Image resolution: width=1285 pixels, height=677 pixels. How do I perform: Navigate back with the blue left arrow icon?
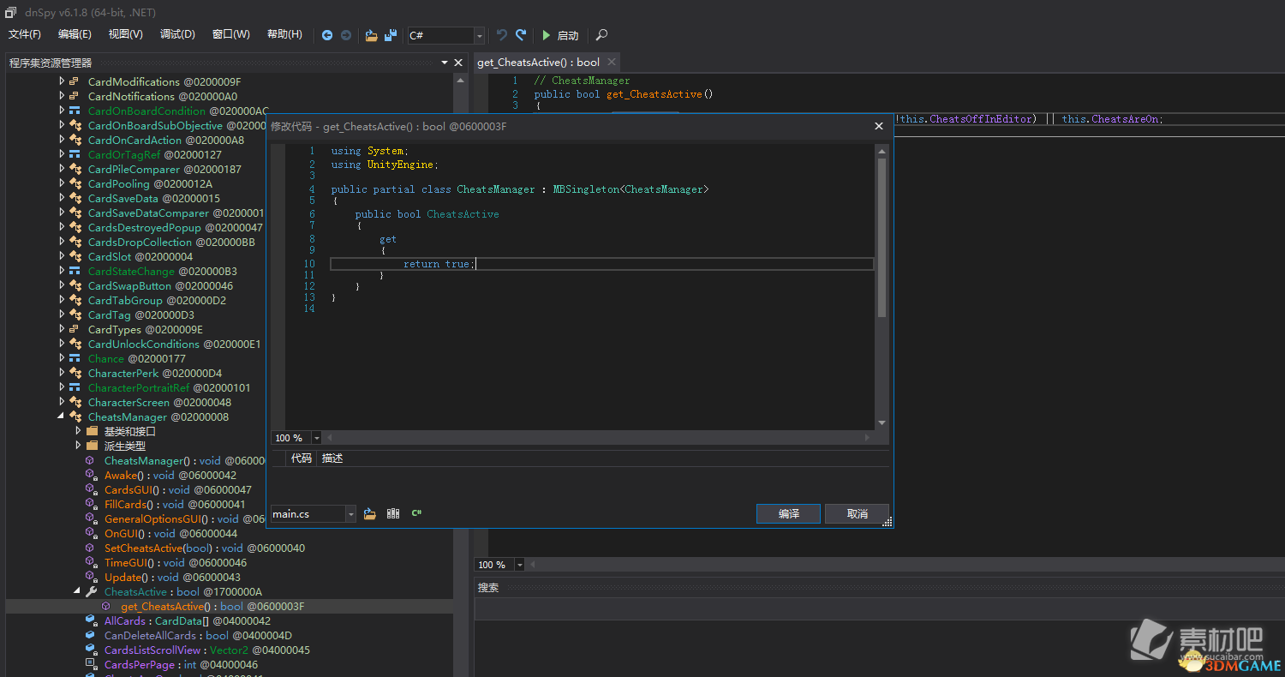327,35
